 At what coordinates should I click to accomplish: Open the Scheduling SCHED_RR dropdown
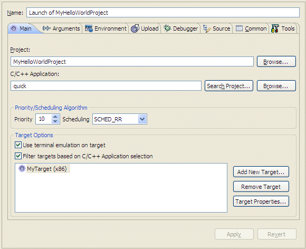(142, 119)
